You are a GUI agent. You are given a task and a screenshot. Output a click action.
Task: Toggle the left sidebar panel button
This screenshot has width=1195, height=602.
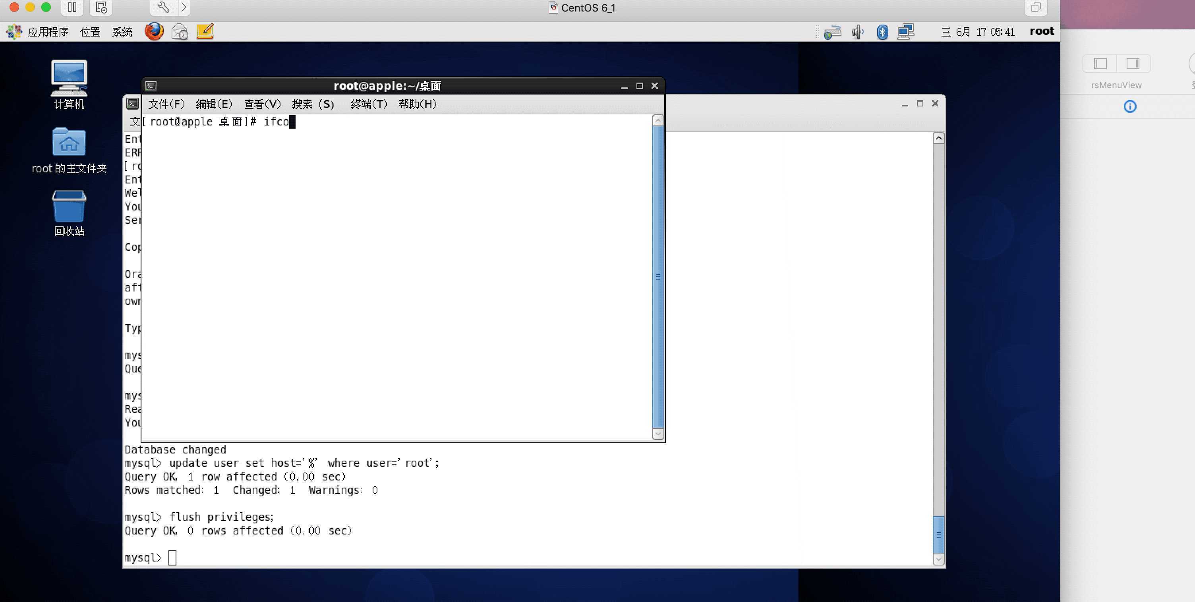(x=1100, y=64)
